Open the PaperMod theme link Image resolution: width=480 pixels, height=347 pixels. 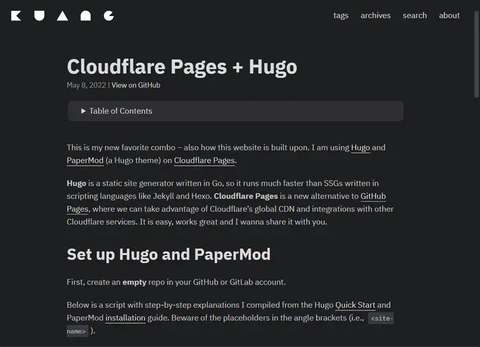(85, 161)
